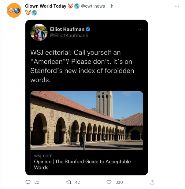
Task: Click the WSJ editorial tweet text
Action: (x=82, y=66)
